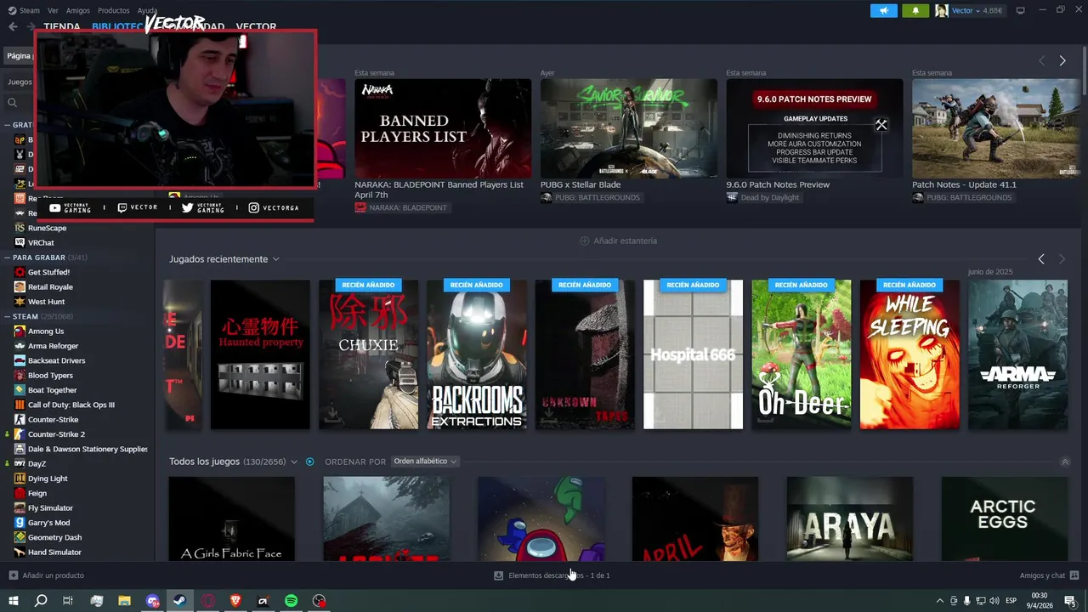1088x612 pixels.
Task: Switch to the TIENDA tab
Action: (62, 26)
